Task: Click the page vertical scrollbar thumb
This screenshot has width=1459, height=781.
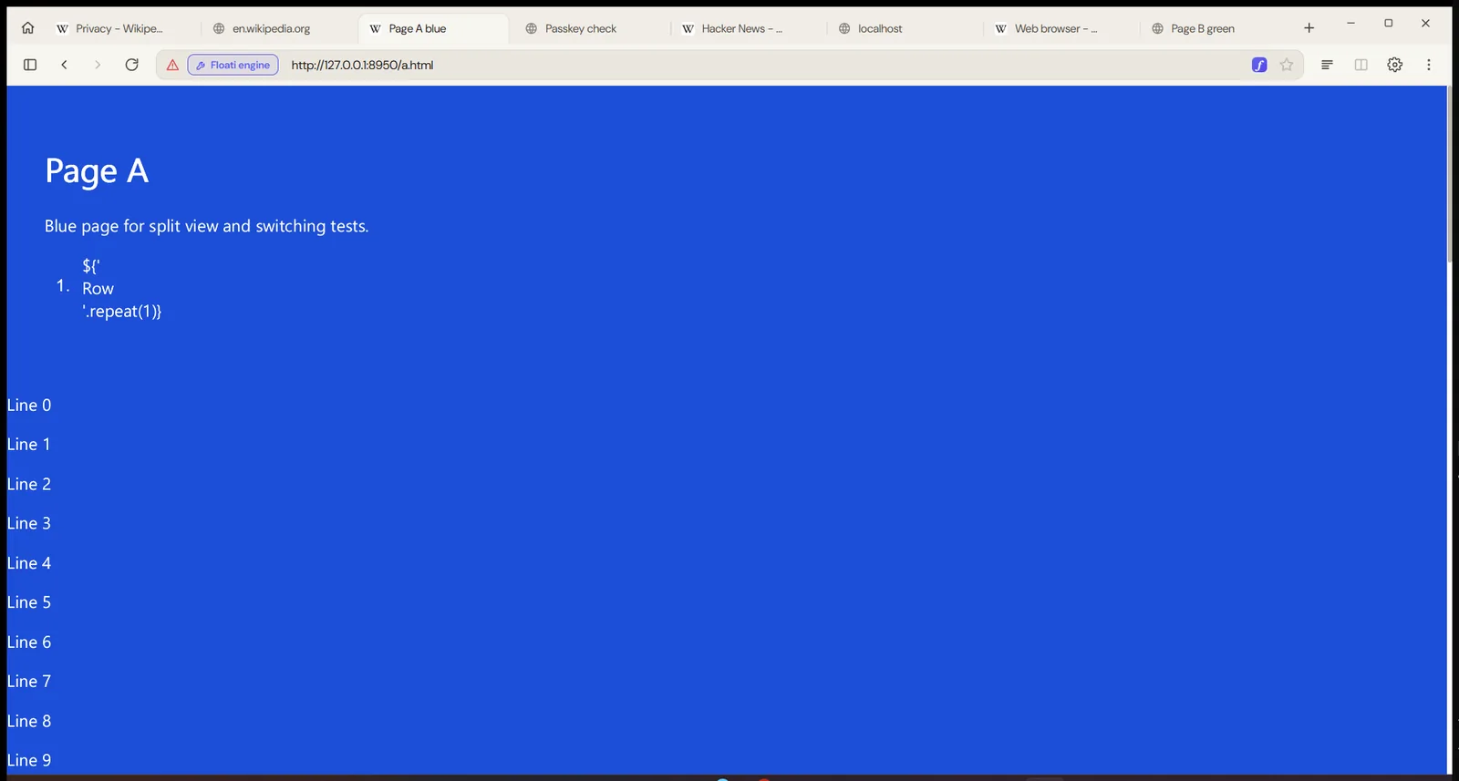Action: [1450, 173]
